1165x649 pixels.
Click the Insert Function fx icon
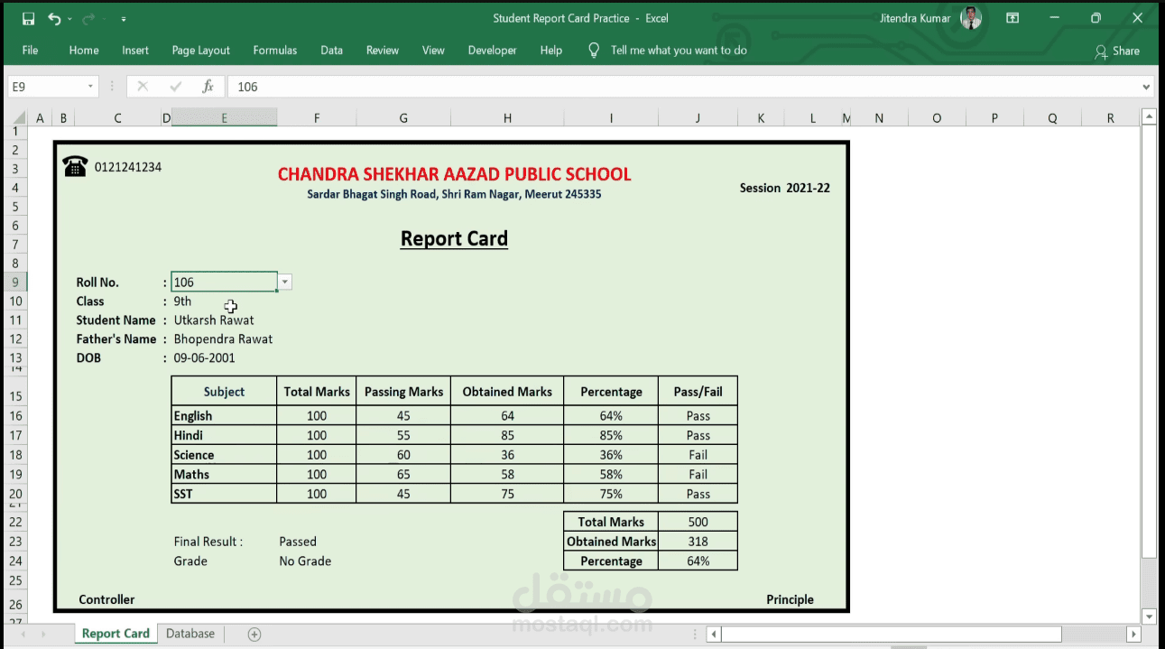(208, 87)
